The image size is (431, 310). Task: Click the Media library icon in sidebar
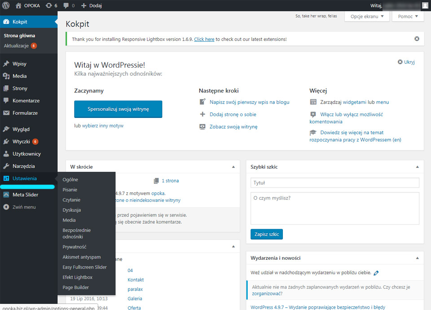pos(6,76)
